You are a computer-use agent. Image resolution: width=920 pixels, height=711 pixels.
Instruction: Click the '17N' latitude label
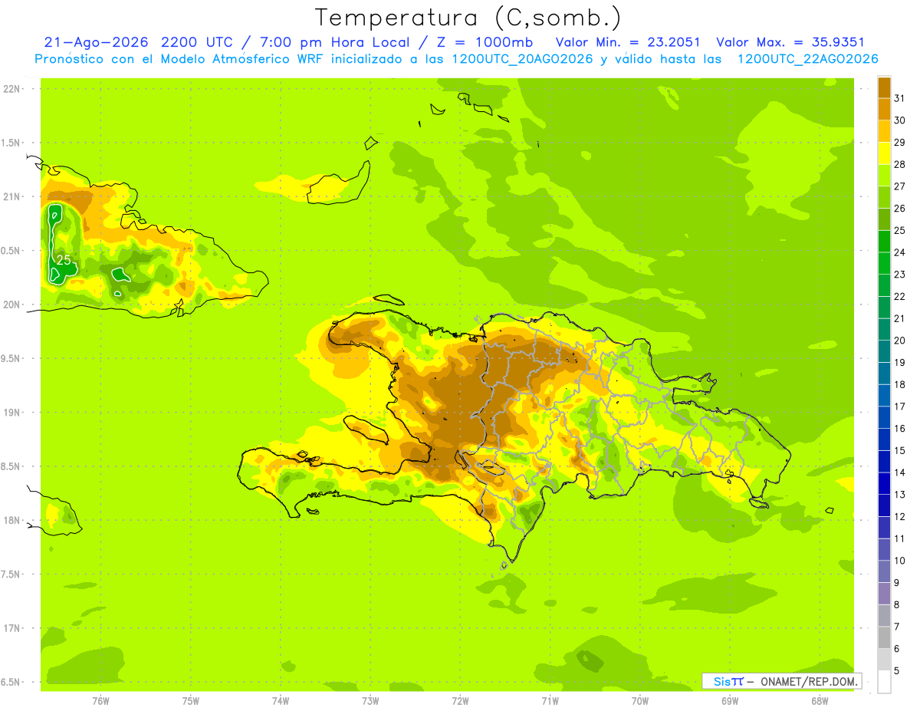pos(13,628)
